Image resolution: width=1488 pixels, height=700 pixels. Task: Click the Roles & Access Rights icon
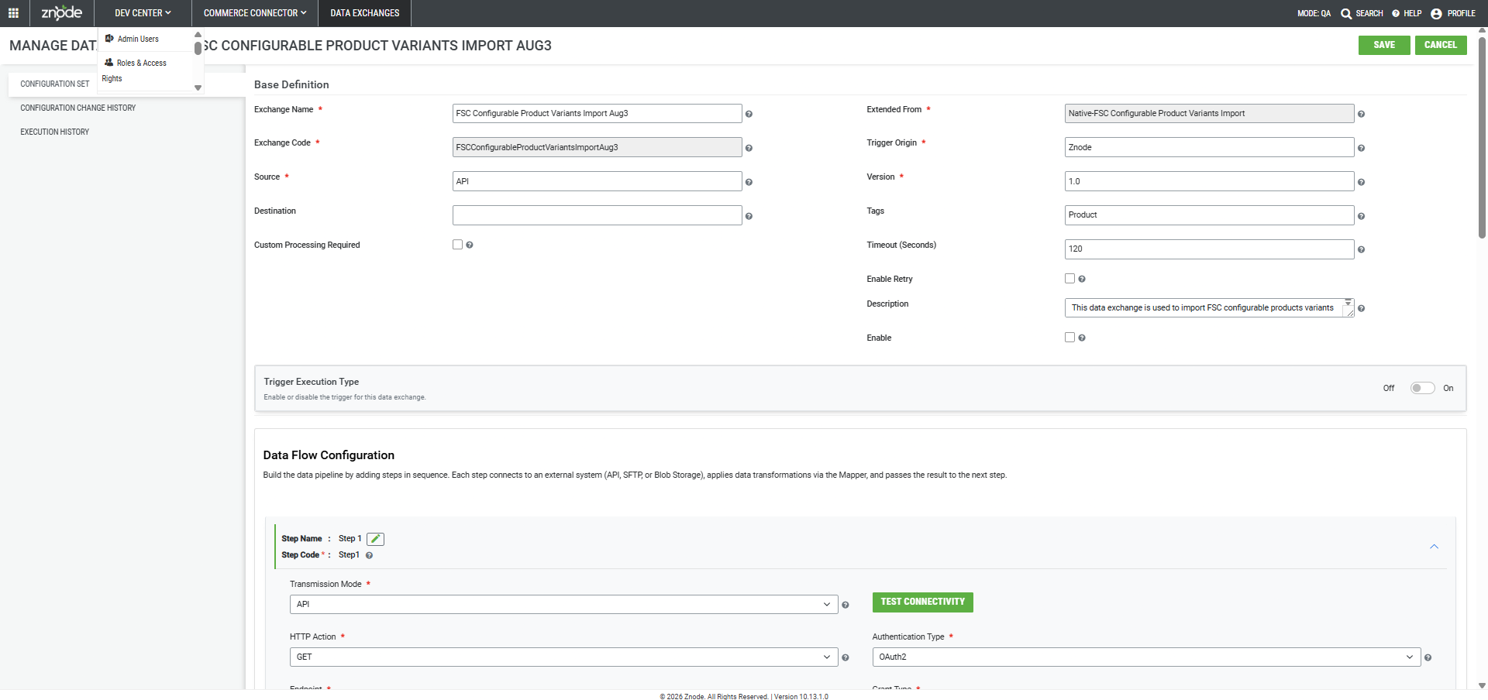(x=109, y=63)
